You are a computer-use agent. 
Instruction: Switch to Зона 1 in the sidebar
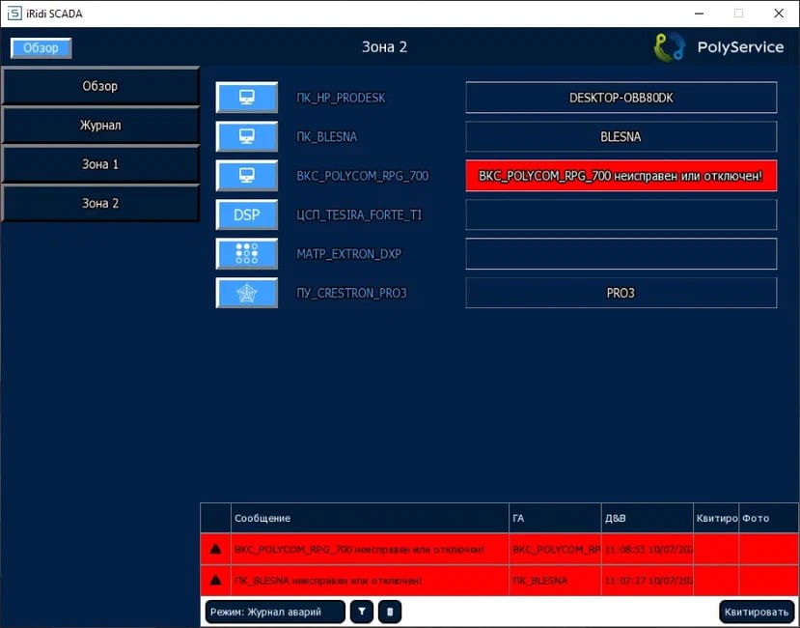[100, 164]
